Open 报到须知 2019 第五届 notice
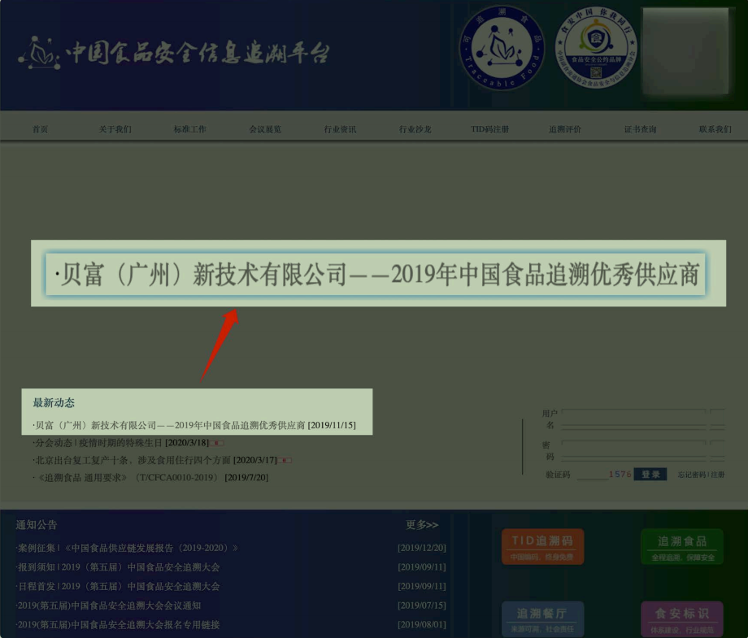 118,567
